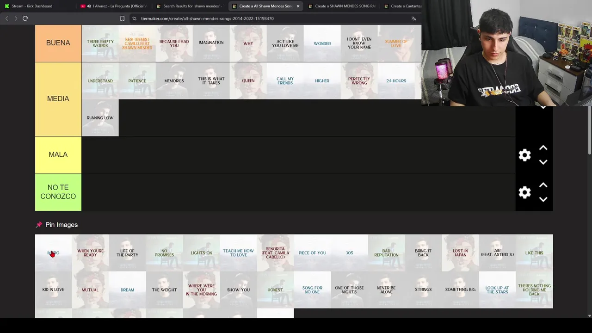Click the Pin Images pushpin icon

click(39, 225)
